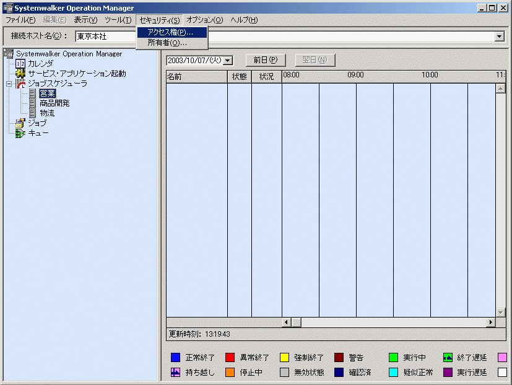Open the ヘルプ(H) menu
This screenshot has width=512, height=385.
coord(244,20)
